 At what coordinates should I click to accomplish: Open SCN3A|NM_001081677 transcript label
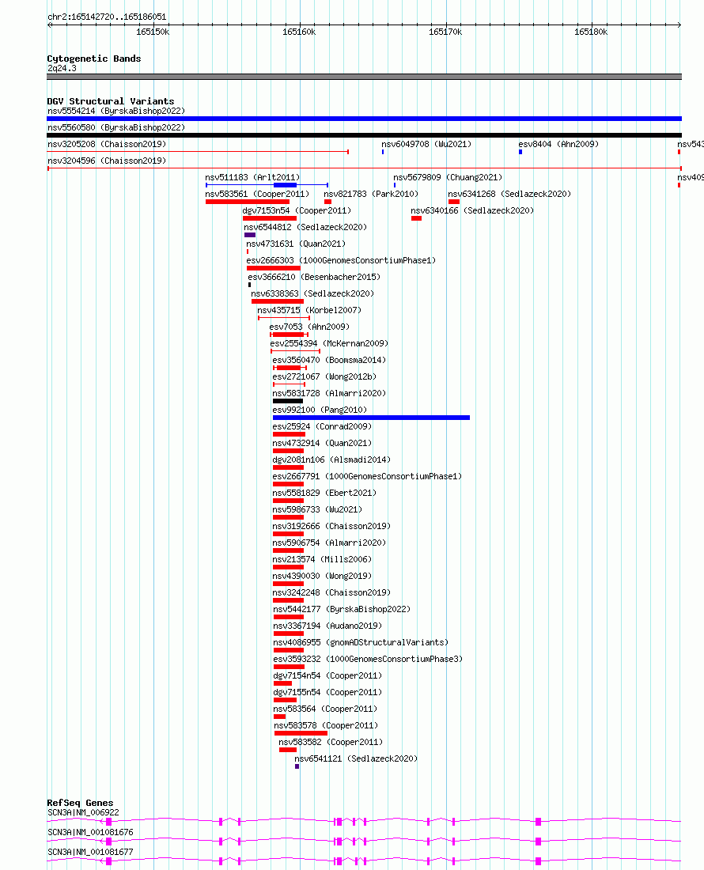90,853
